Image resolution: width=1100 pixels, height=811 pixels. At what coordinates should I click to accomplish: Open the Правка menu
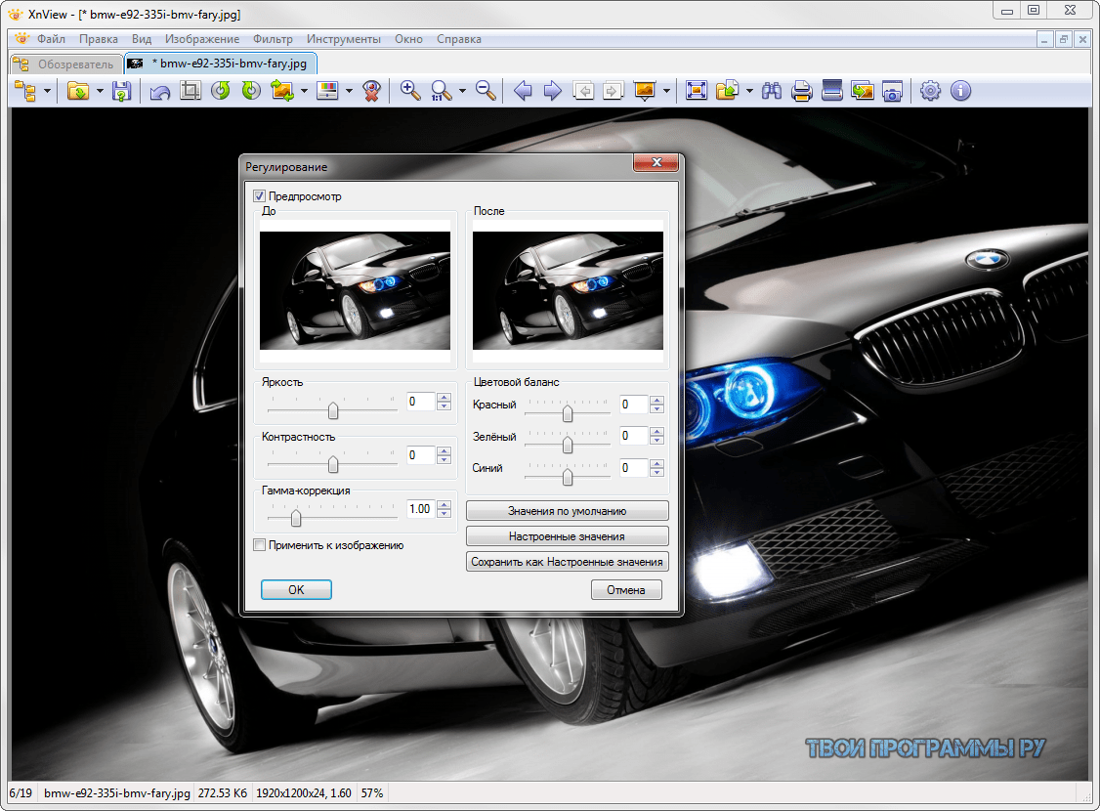[99, 39]
